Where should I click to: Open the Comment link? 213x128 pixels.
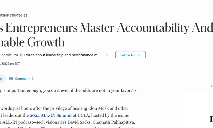(22, 79)
